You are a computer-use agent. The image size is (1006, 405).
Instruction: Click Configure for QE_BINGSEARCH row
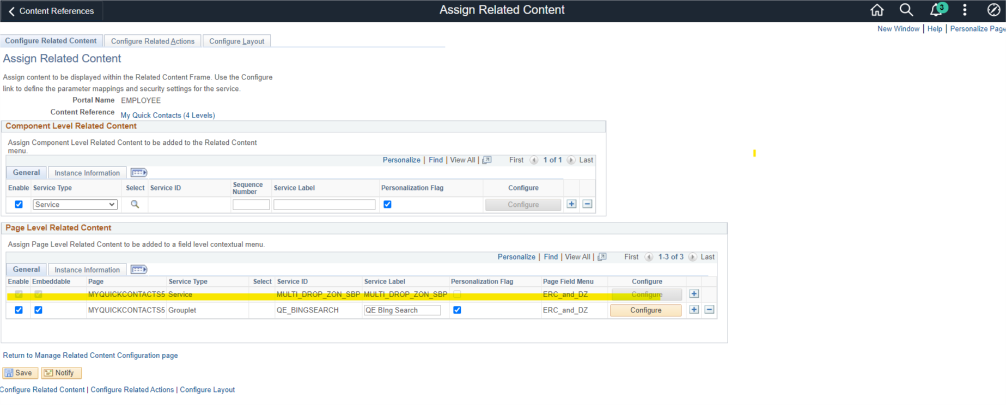645,310
